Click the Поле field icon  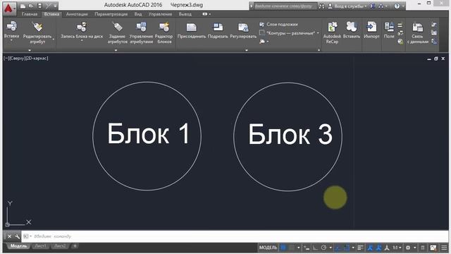(389, 27)
